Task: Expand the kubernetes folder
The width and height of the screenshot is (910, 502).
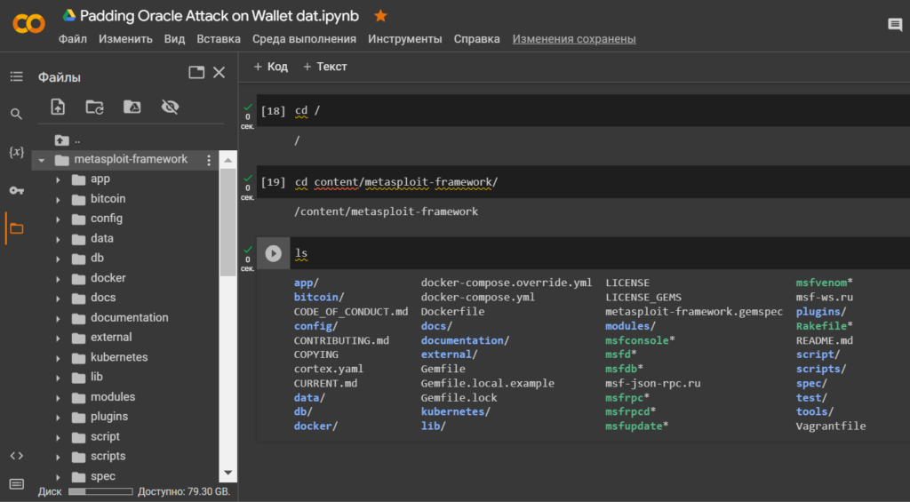Action: (58, 358)
